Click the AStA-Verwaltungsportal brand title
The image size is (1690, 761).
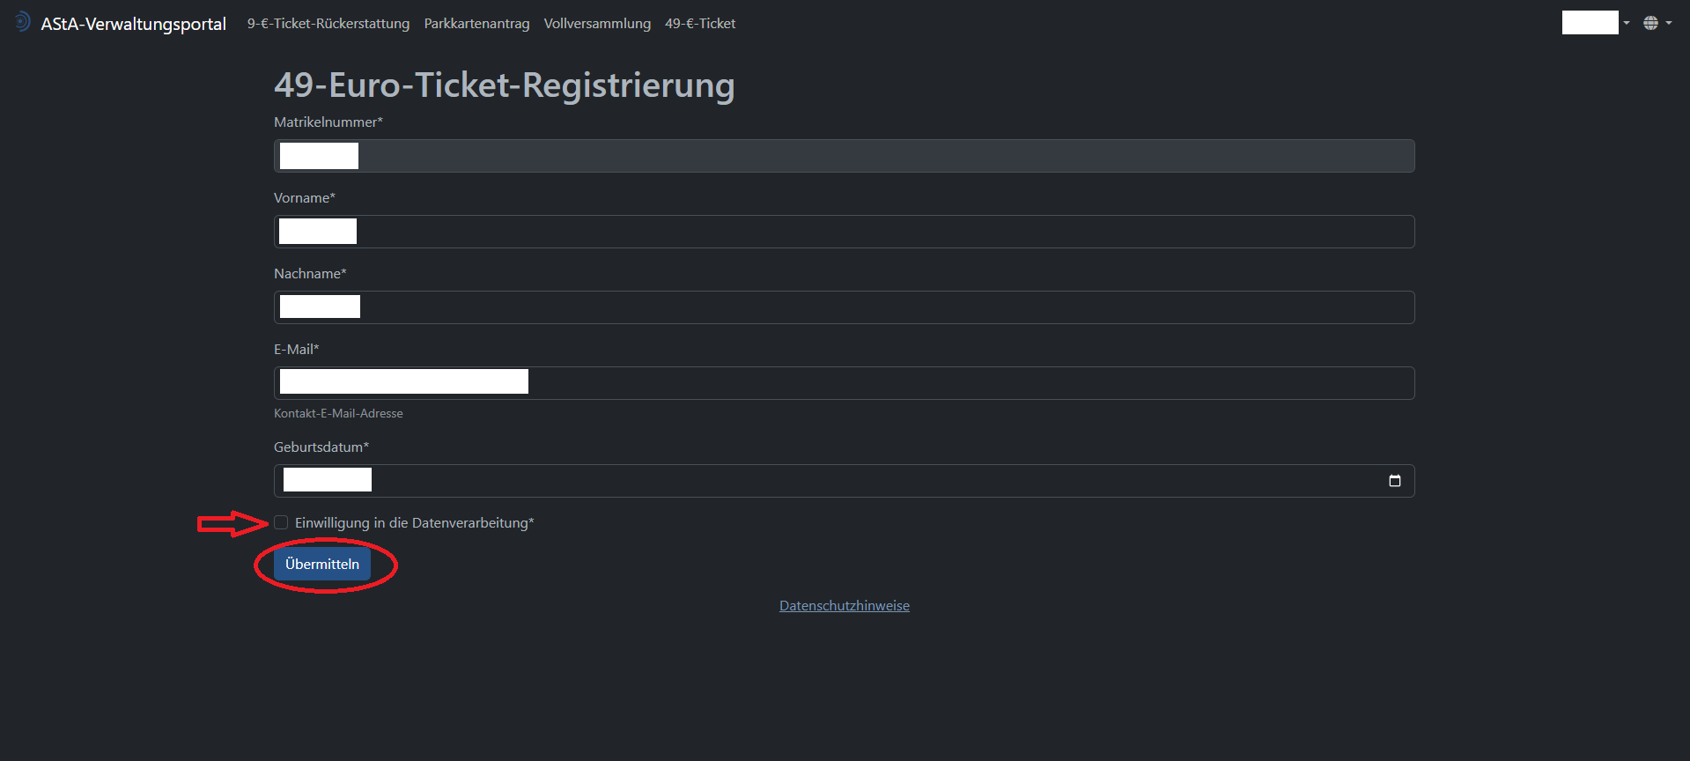coord(133,24)
